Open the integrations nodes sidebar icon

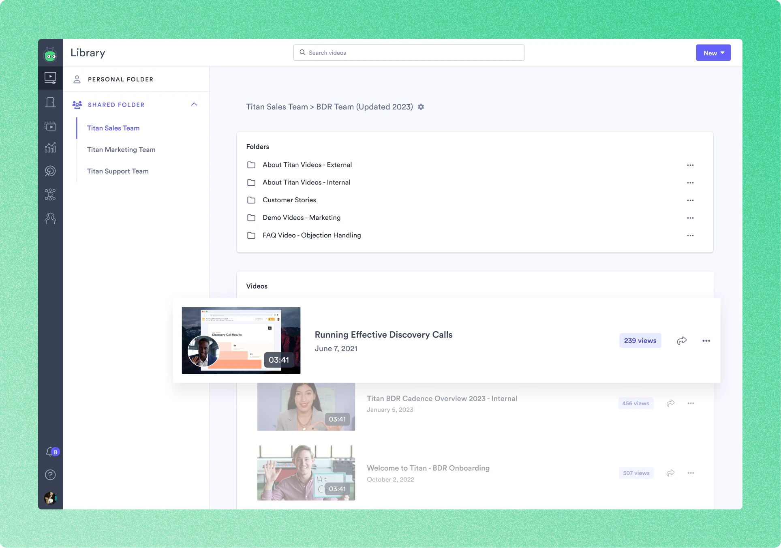point(50,195)
